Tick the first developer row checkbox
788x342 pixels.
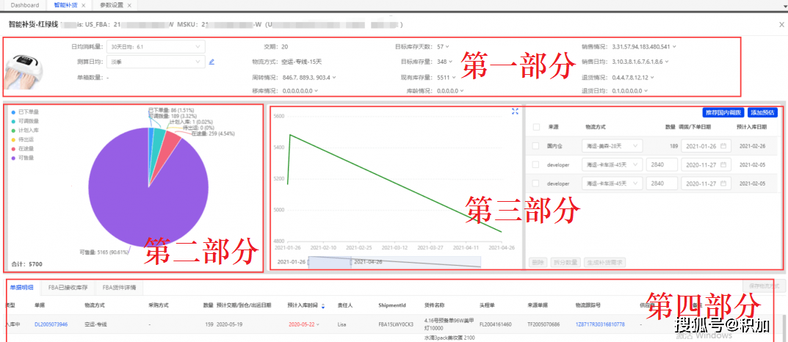point(537,164)
